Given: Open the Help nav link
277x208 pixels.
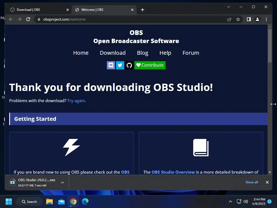Looking at the screenshot, I should click(x=165, y=53).
